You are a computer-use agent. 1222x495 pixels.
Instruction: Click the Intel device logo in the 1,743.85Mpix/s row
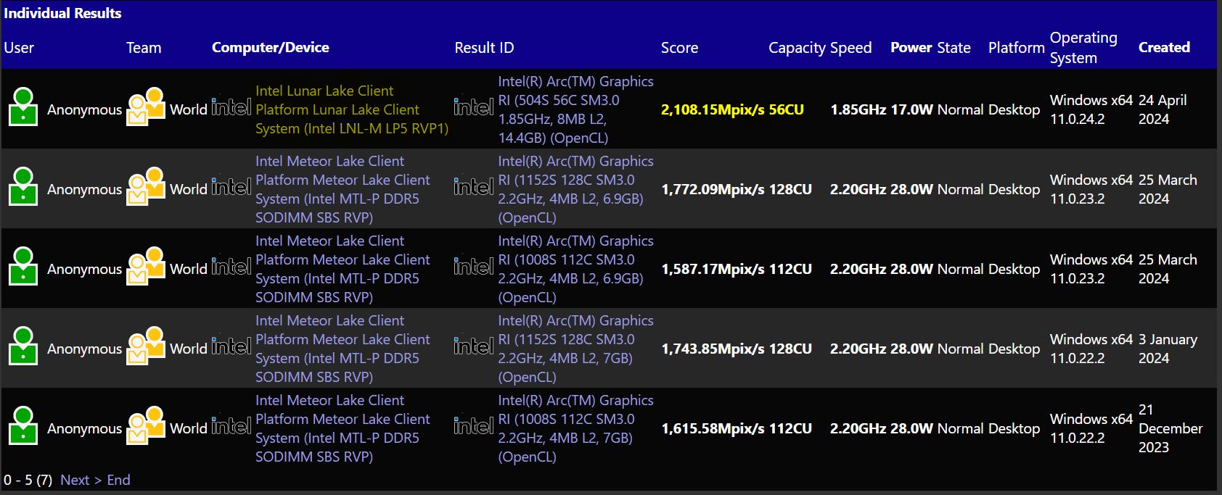[231, 346]
